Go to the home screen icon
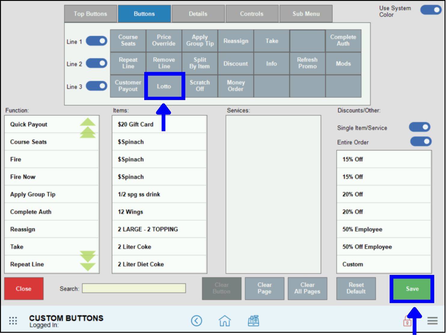 coord(225,321)
